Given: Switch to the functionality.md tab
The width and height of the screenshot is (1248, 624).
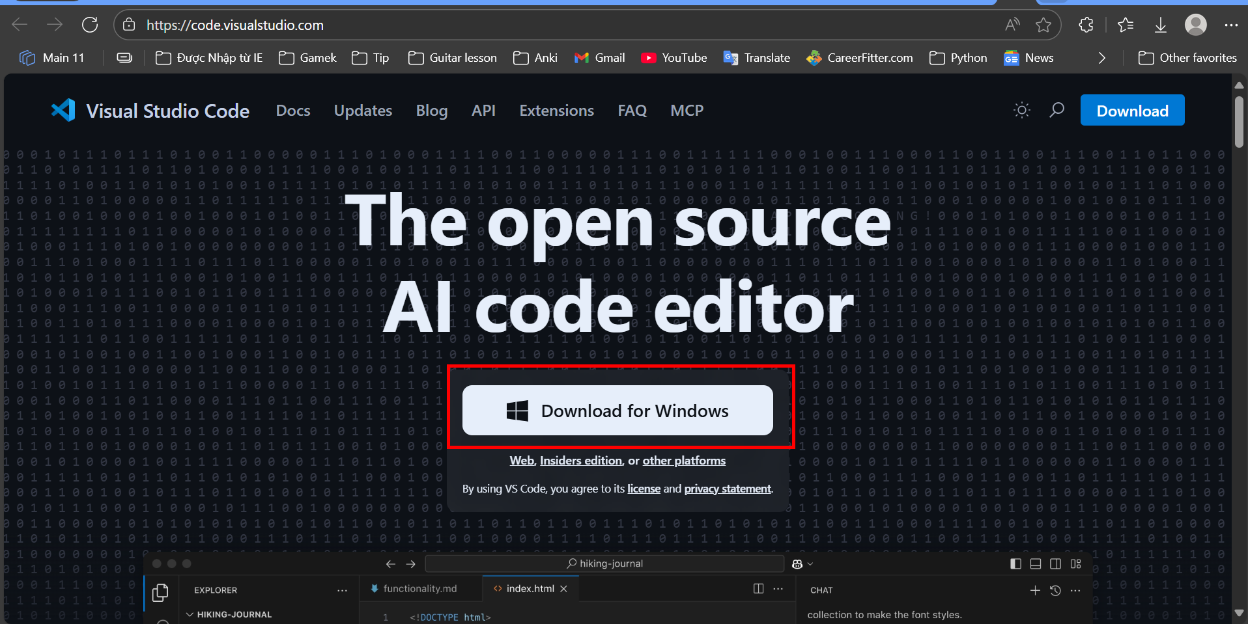Looking at the screenshot, I should (x=419, y=588).
